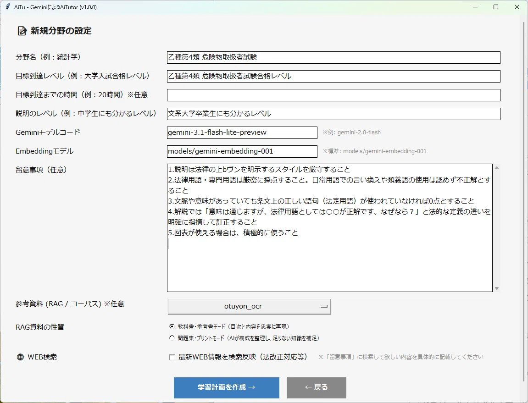Image resolution: width=528 pixels, height=403 pixels.
Task: Open the otuyon_ocr RAG corpus dropdown
Action: [x=249, y=306]
